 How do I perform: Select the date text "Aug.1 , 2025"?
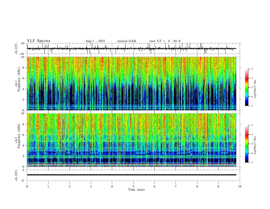tap(95, 41)
